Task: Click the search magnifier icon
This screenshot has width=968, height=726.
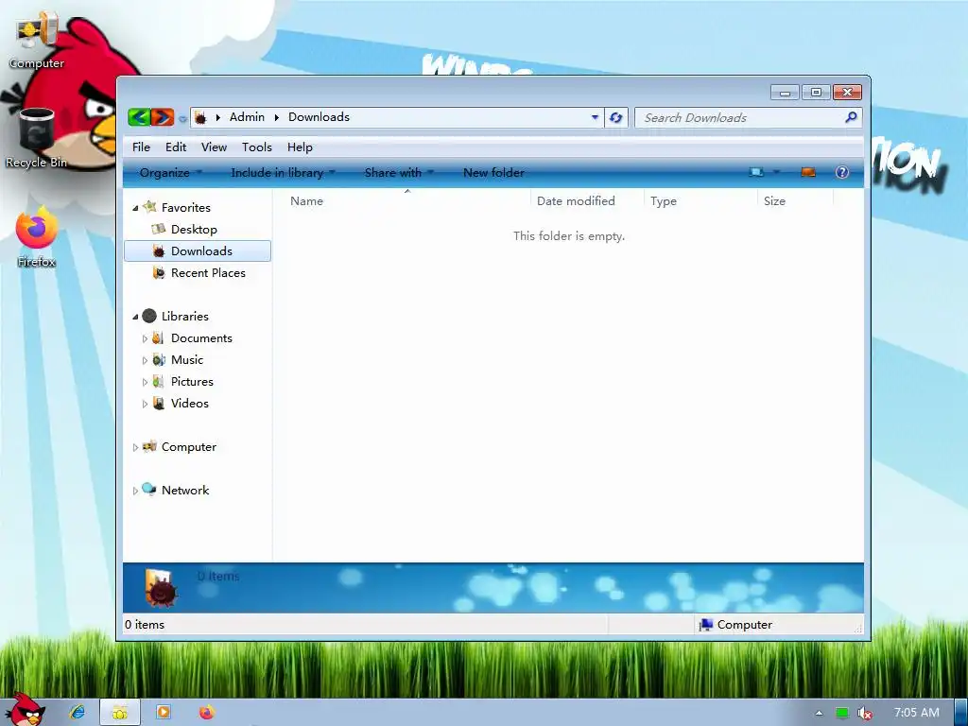Action: [851, 116]
